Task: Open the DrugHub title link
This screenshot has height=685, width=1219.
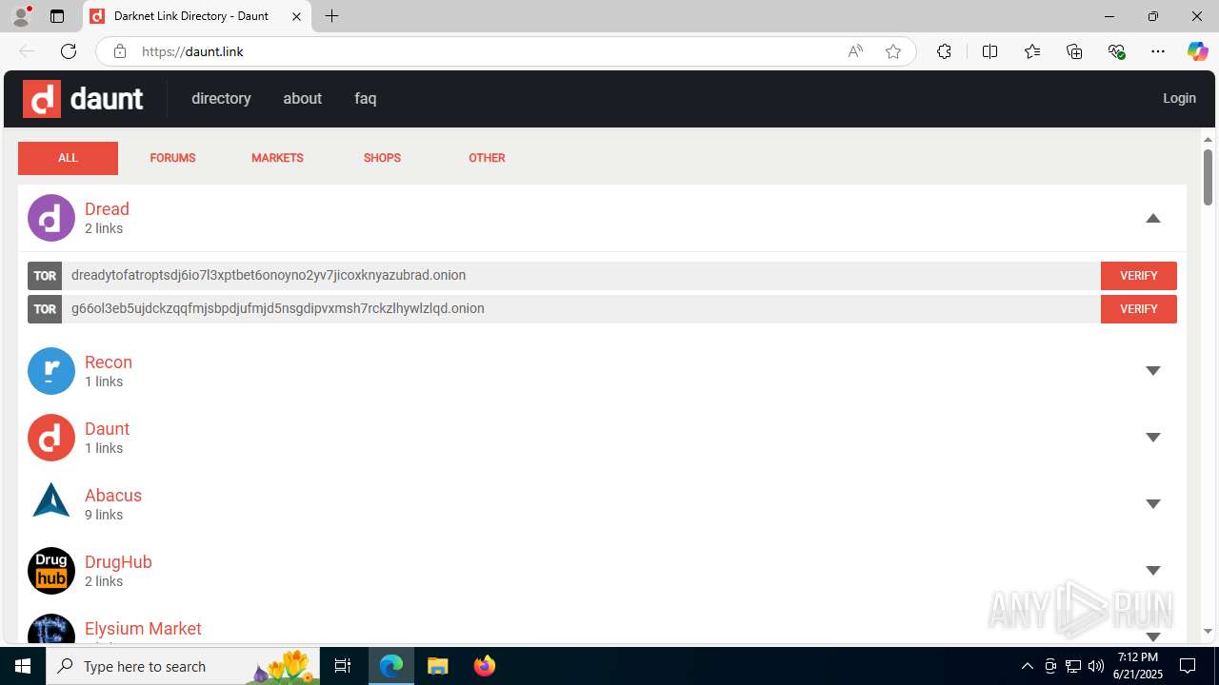Action: 118,562
